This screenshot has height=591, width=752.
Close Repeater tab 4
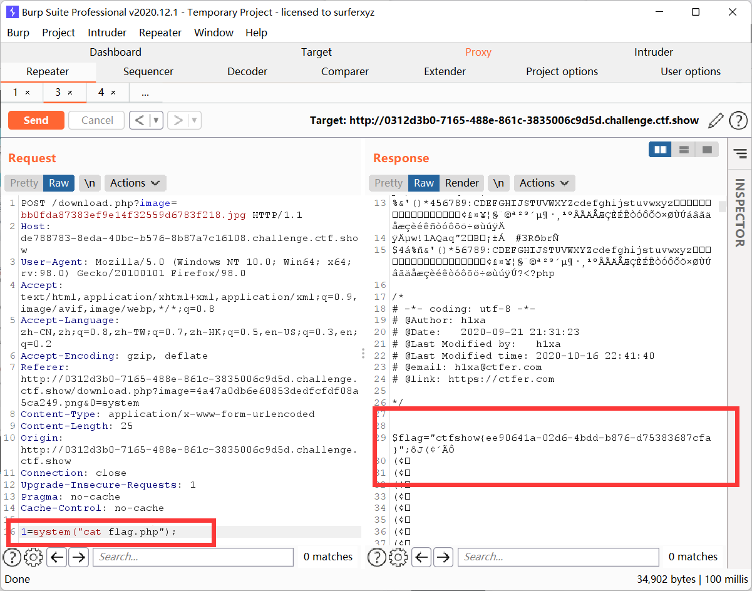coord(113,93)
